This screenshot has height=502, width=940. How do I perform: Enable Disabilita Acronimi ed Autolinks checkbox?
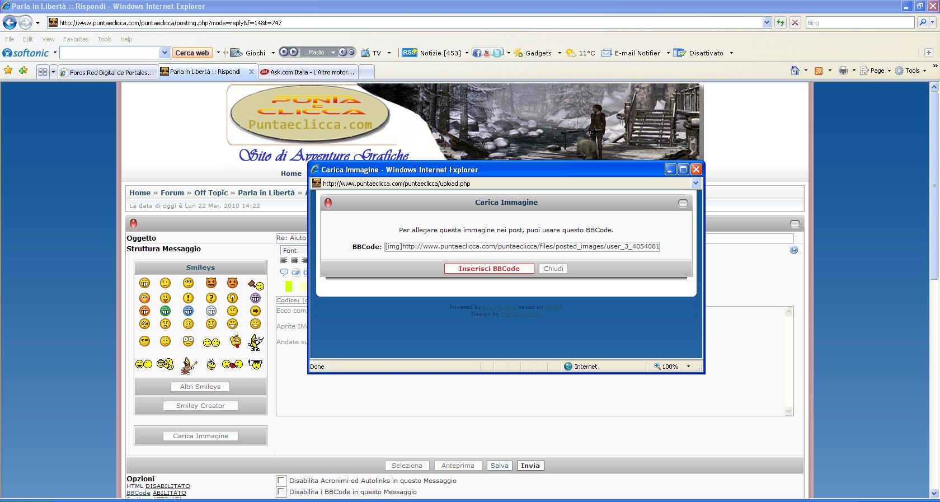point(281,480)
